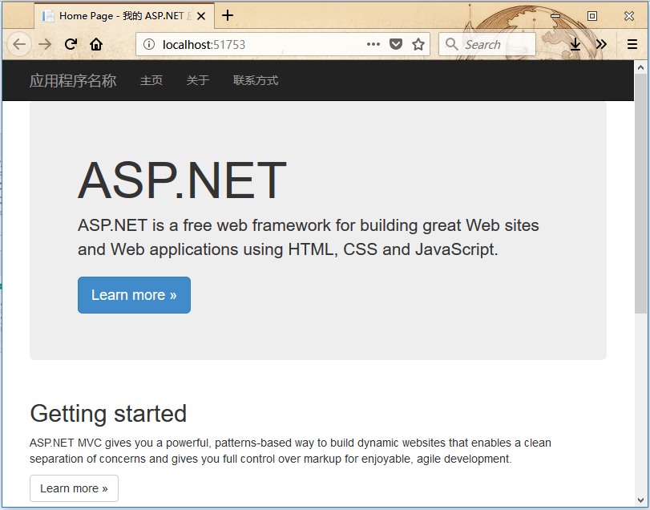This screenshot has width=650, height=510.
Task: Reload the current page
Action: (71, 44)
